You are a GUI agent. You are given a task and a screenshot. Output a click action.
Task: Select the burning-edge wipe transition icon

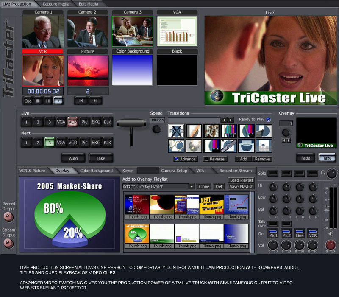click(195, 131)
